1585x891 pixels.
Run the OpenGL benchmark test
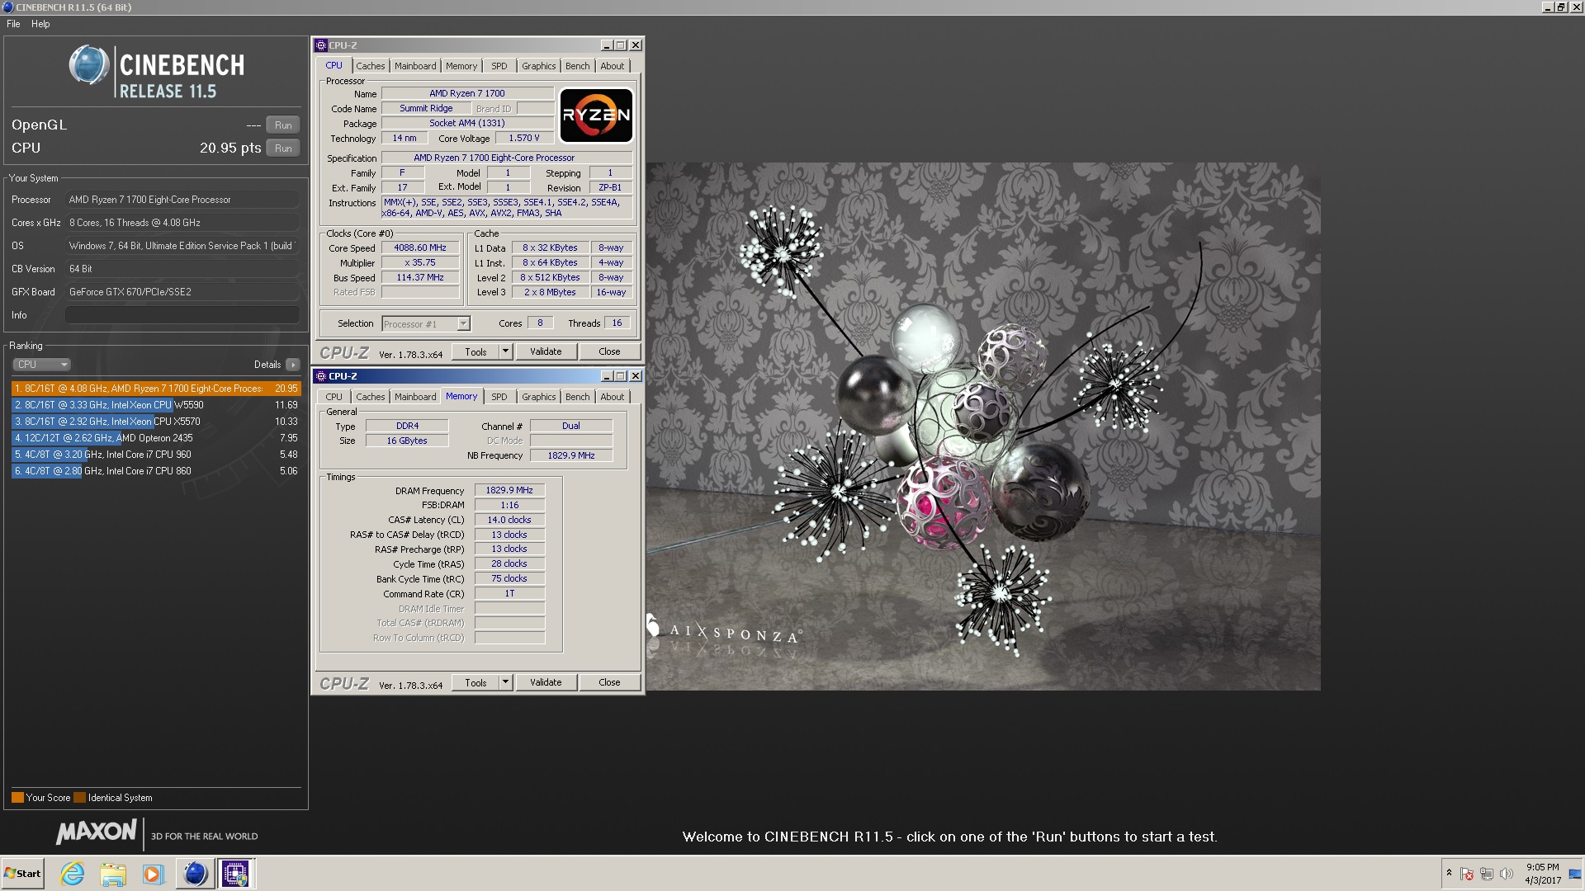click(x=283, y=125)
